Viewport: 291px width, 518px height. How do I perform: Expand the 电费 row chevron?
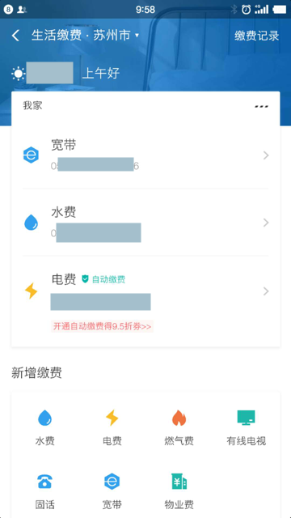266,291
